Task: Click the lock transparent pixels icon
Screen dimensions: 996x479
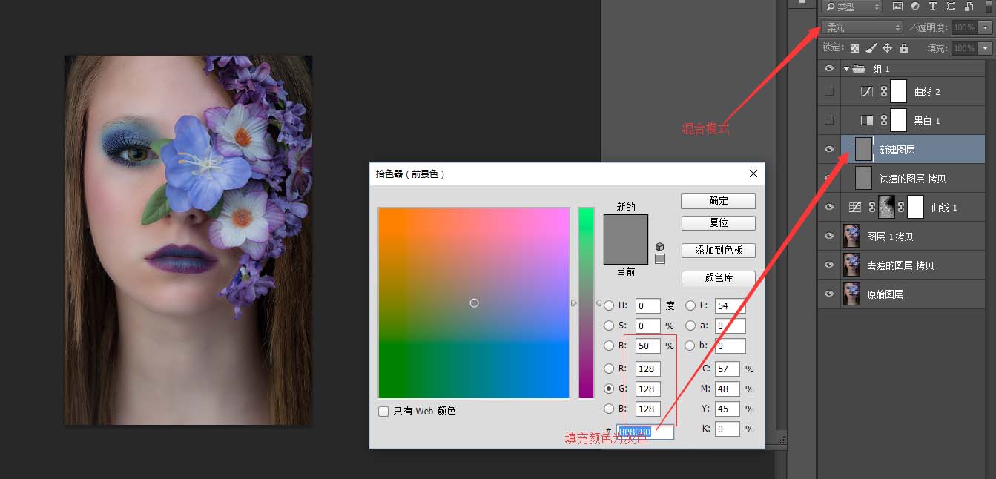Action: pyautogui.click(x=854, y=48)
